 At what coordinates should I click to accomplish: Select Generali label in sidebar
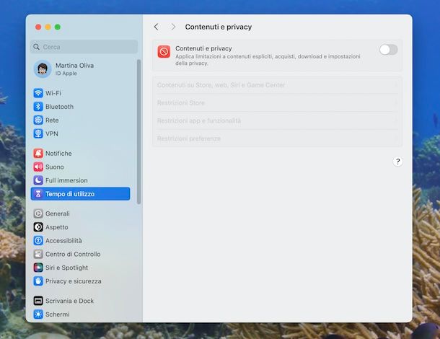coord(58,213)
